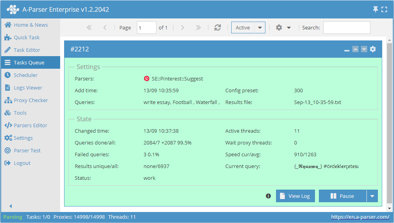Click the pin icon in title bar
This screenshot has height=223, width=394.
pos(376,9)
